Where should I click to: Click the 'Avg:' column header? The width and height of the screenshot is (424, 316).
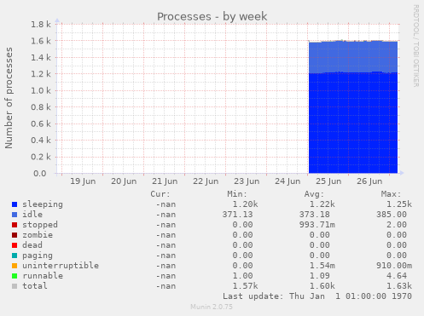(x=314, y=194)
